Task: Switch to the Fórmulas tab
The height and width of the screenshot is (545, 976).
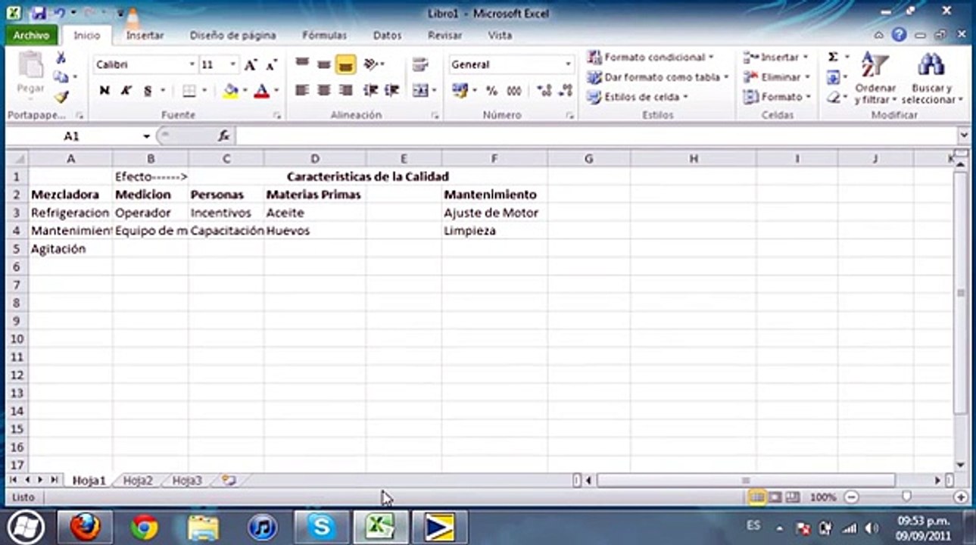Action: coord(324,36)
